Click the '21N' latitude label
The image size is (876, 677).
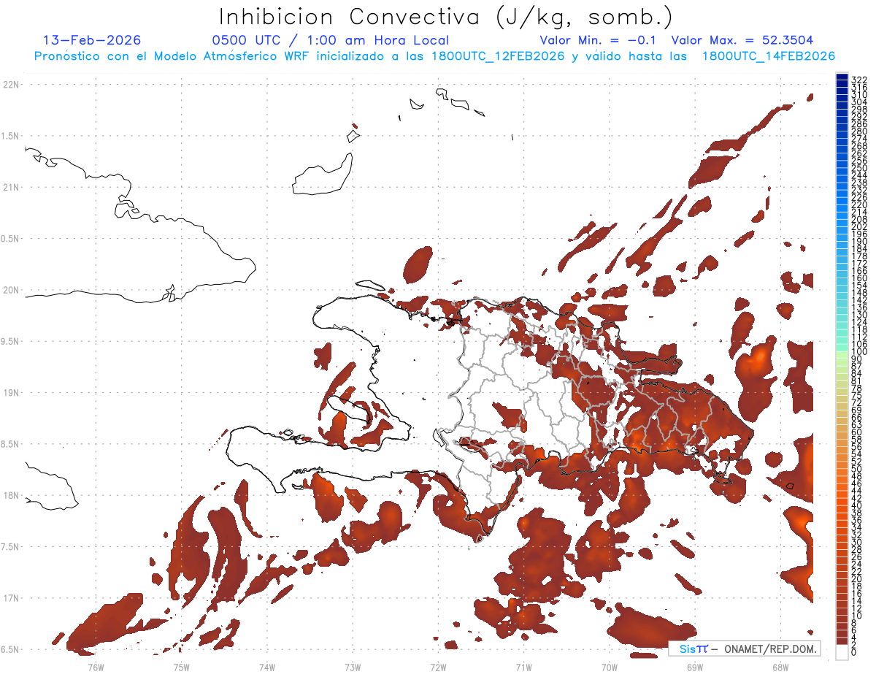click(x=12, y=187)
